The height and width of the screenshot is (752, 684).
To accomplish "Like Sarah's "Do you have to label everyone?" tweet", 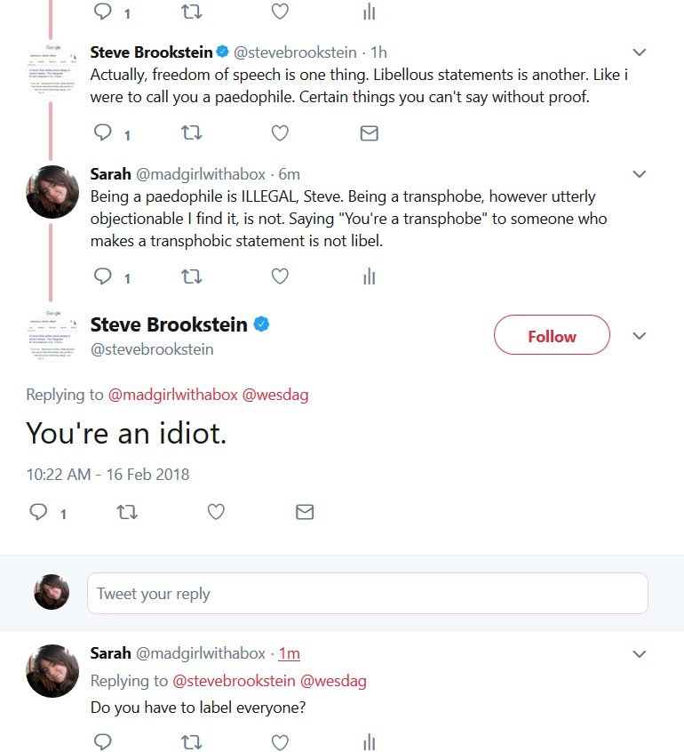I will pos(280,741).
